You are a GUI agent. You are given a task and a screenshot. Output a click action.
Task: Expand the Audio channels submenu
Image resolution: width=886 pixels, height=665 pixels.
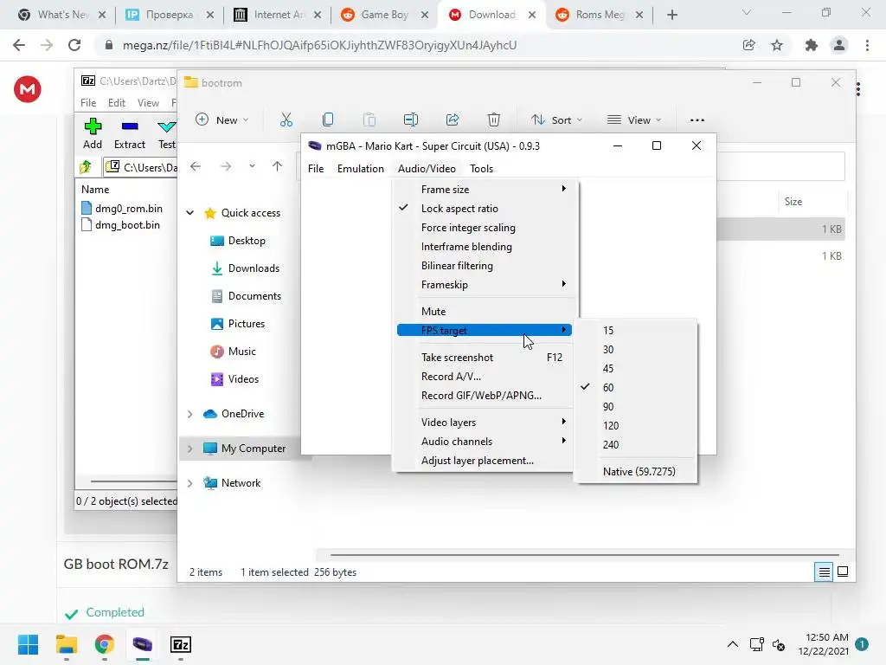(485, 442)
